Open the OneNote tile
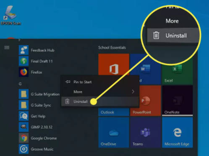The height and width of the screenshot is (156, 209). (x=178, y=101)
